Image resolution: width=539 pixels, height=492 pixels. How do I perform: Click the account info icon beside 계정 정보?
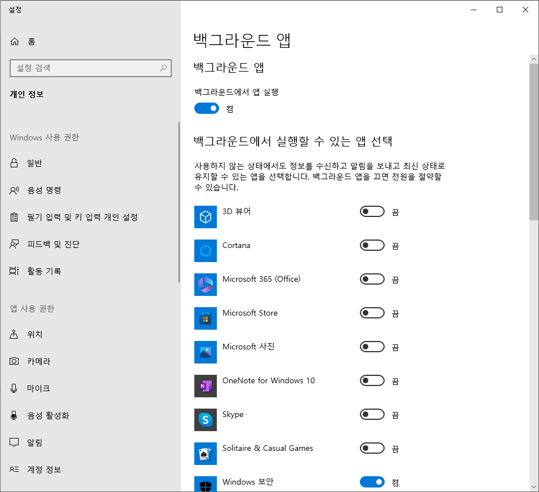point(14,469)
